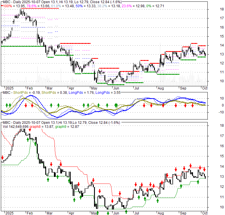The image size is (225, 215).
Task: Select the 'graph8 = 13.87' red line label
Action: click(42, 127)
